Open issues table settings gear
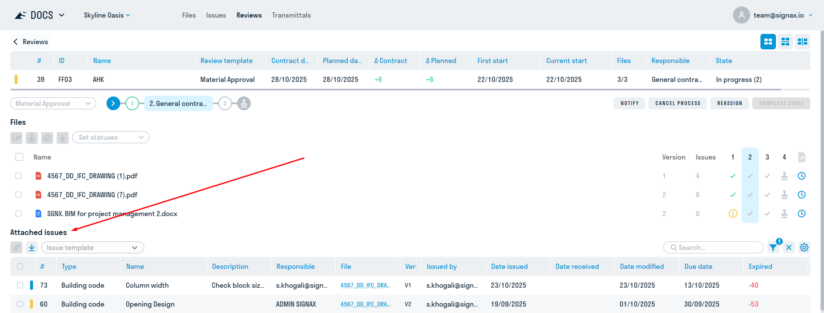 tap(804, 247)
